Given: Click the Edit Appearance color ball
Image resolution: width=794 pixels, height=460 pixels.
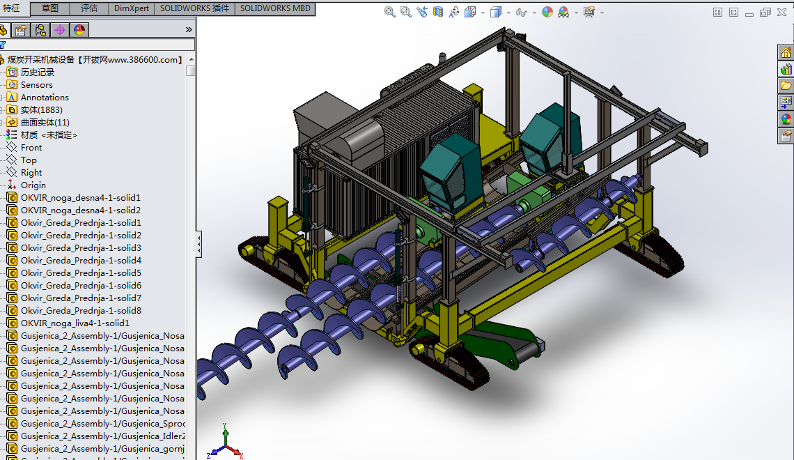Looking at the screenshot, I should click(547, 12).
